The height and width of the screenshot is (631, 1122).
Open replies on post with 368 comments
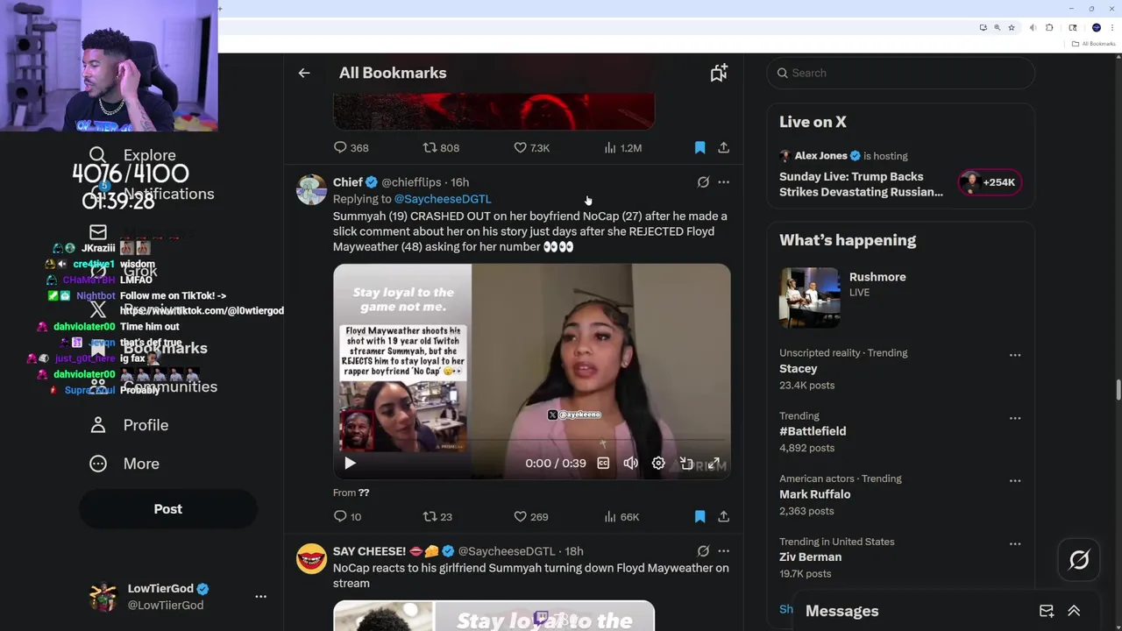[352, 148]
